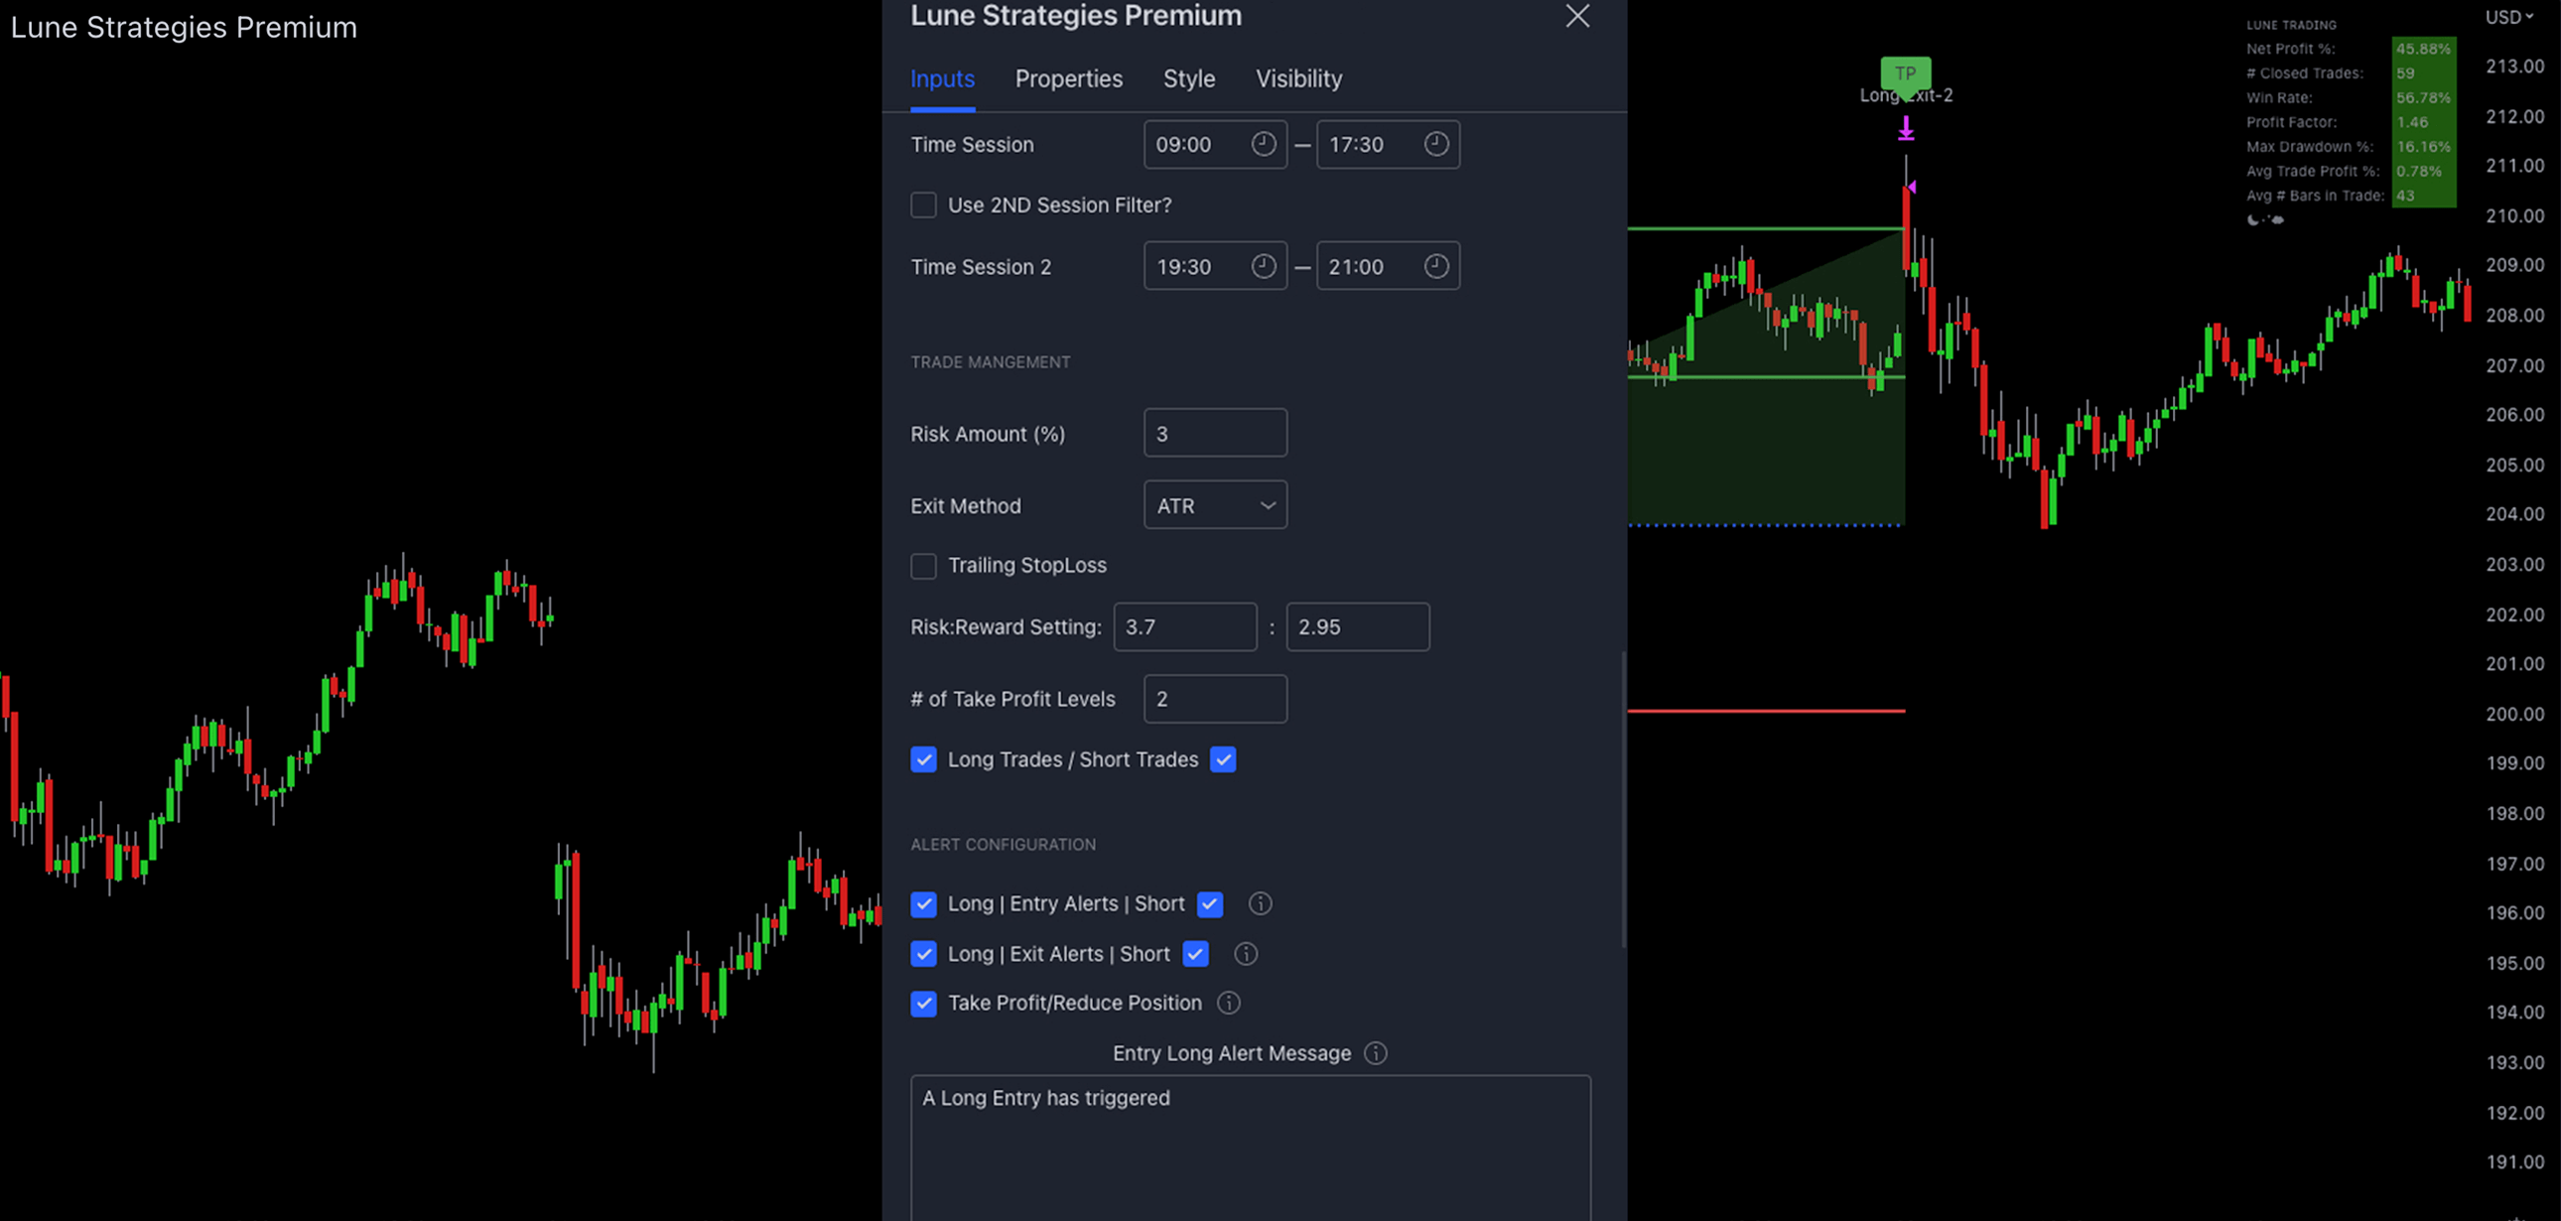The height and width of the screenshot is (1221, 2561).
Task: Click info icon next to Entry Alerts
Action: (1260, 903)
